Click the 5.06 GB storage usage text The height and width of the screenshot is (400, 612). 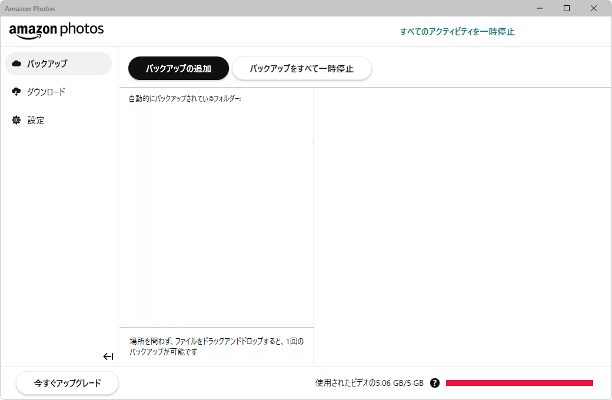click(x=368, y=382)
